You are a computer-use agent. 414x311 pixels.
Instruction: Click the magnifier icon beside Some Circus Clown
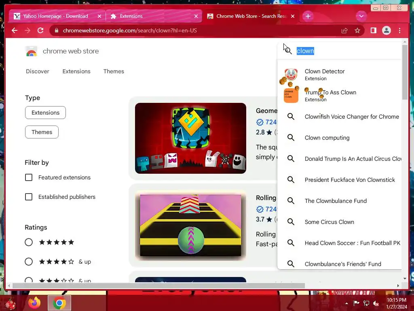(291, 222)
